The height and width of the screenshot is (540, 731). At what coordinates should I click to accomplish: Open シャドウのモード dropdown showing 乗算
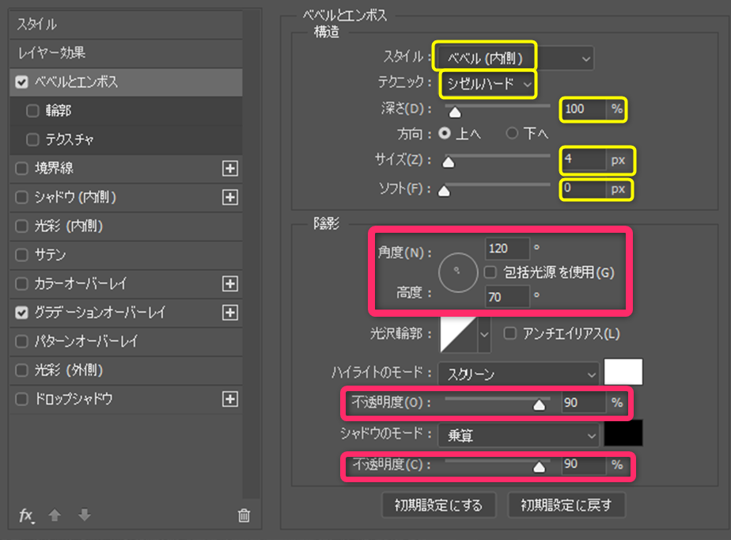click(518, 435)
